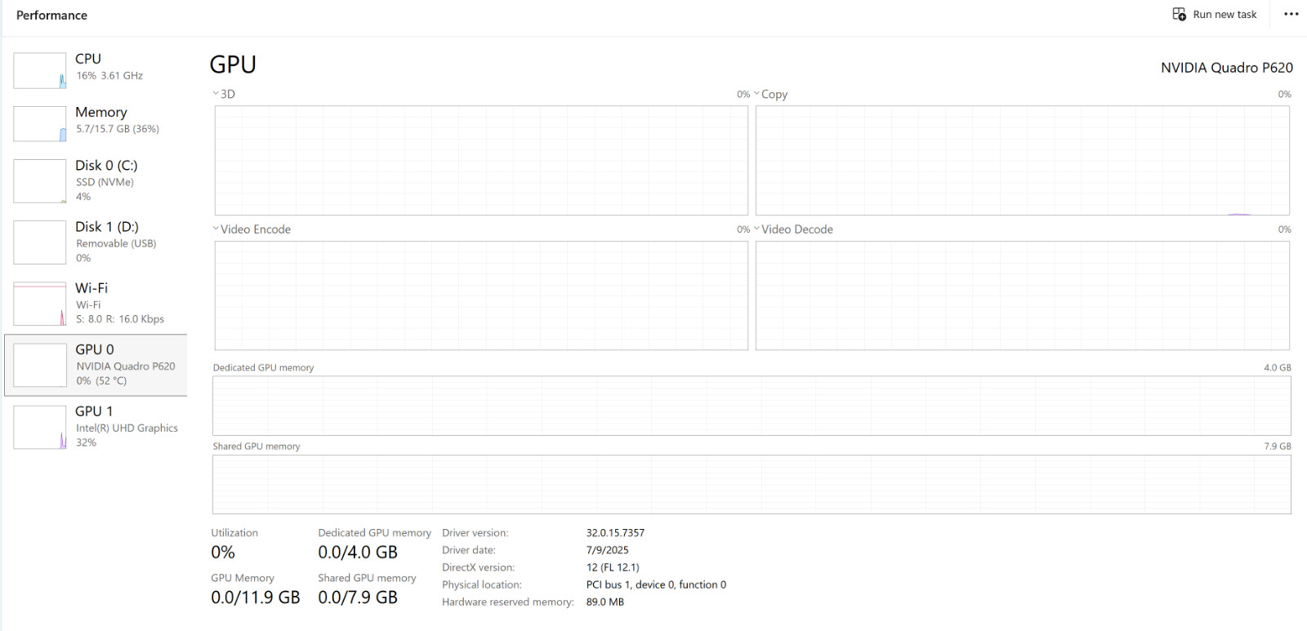Click the GPU heading above the graphs

233,64
